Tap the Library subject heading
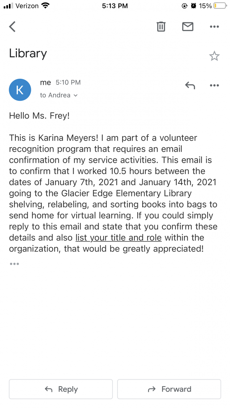Screen dimensions: 230x408 pos(28,53)
